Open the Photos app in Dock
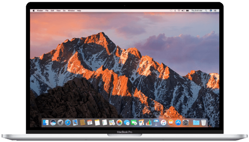The image size is (249, 142). [119, 123]
